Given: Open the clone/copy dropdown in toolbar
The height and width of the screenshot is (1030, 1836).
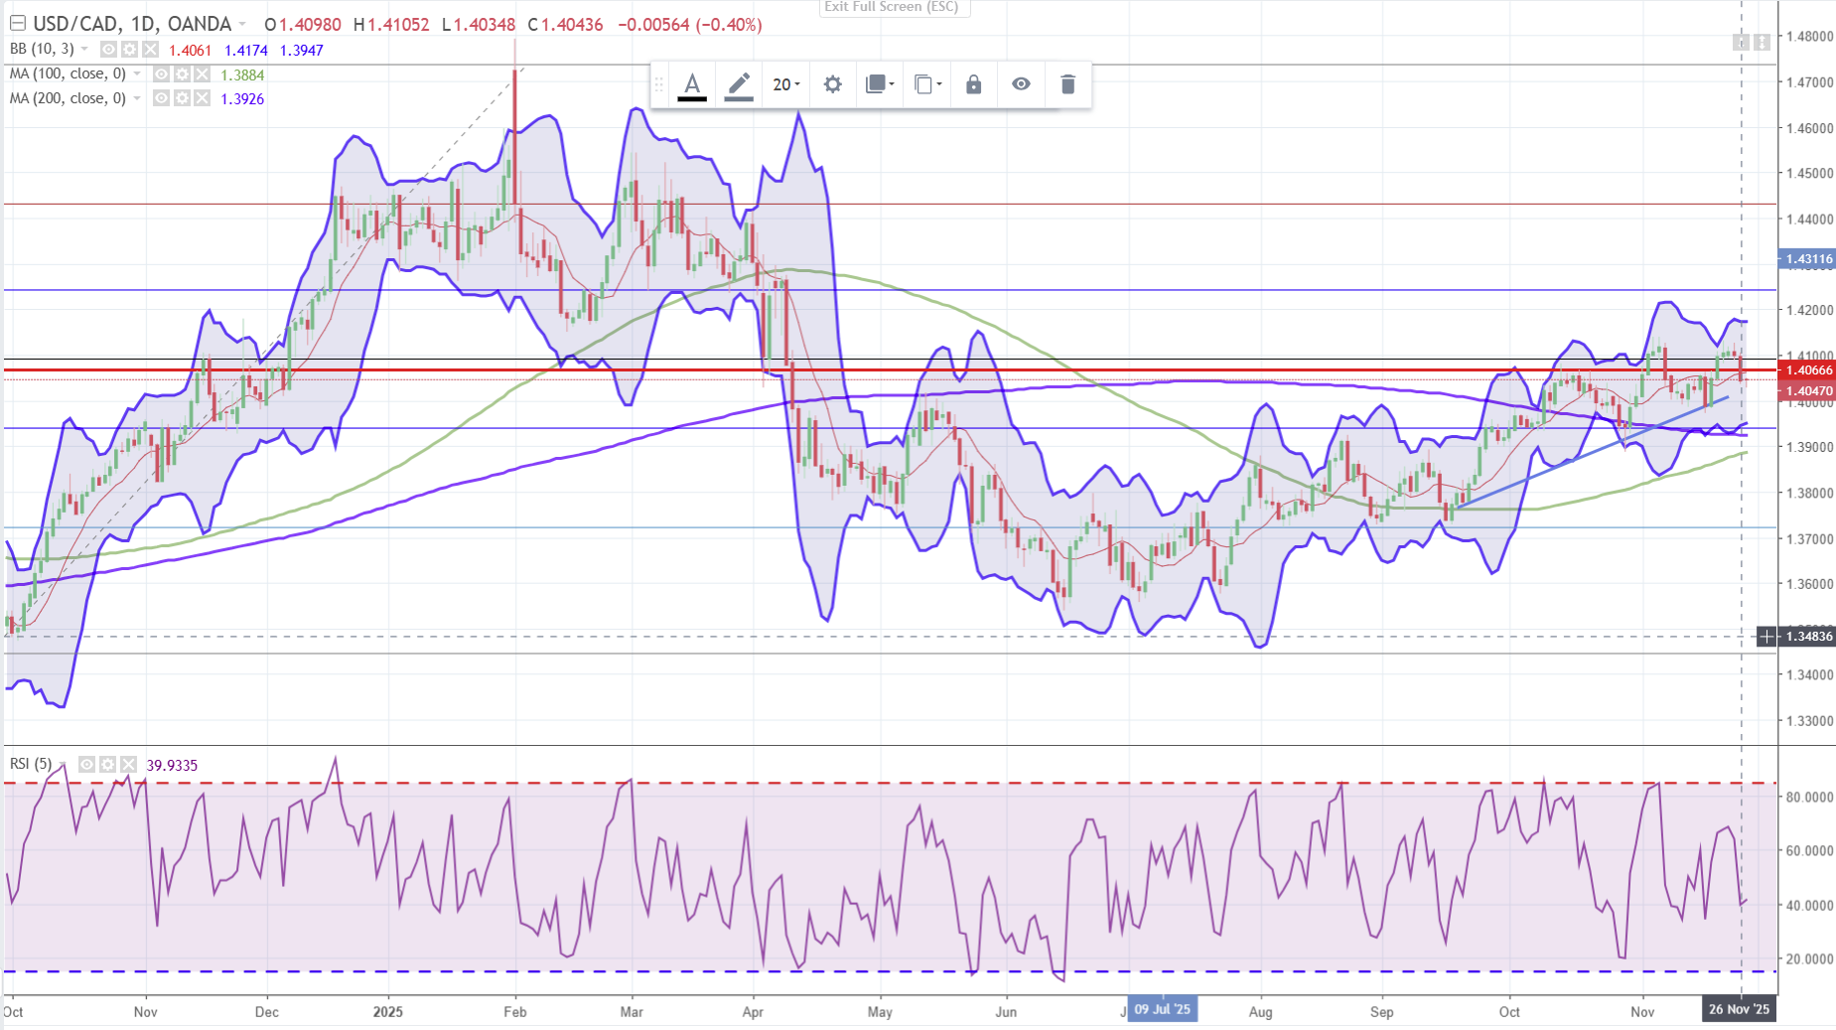Looking at the screenshot, I should (927, 84).
